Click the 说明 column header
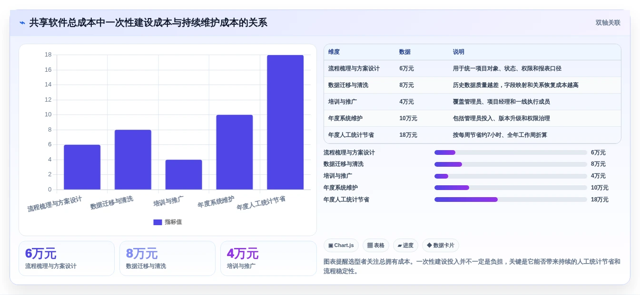Image resolution: width=640 pixels, height=295 pixels. coord(459,52)
